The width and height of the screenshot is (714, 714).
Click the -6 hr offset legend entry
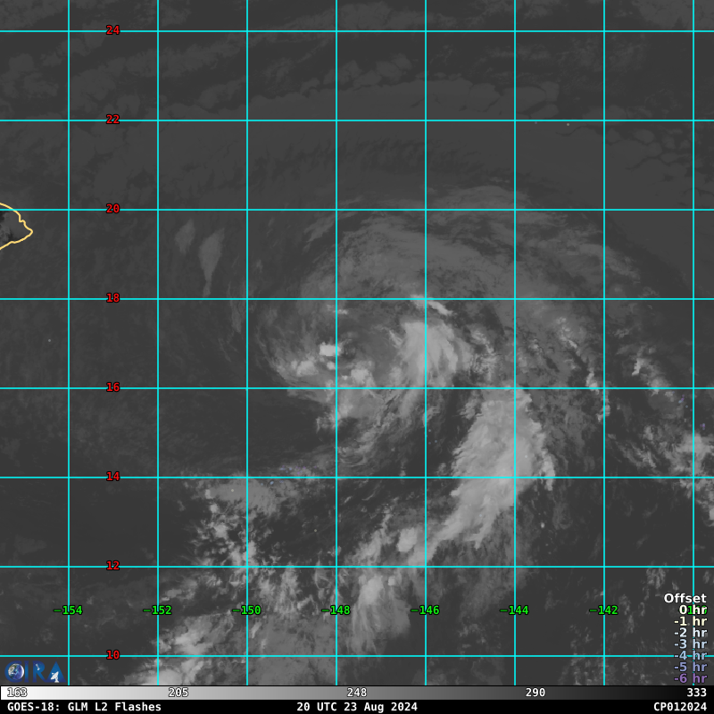[x=690, y=678]
